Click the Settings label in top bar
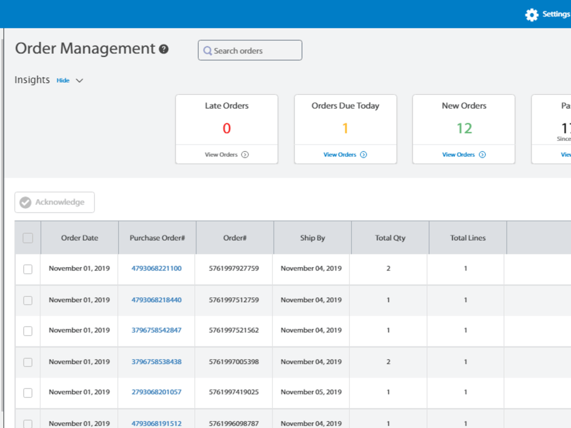The height and width of the screenshot is (428, 571). 556,14
